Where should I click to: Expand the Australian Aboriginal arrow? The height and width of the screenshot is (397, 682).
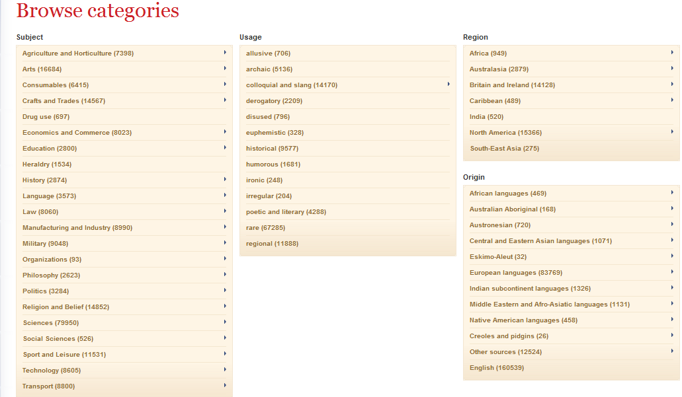coord(672,209)
